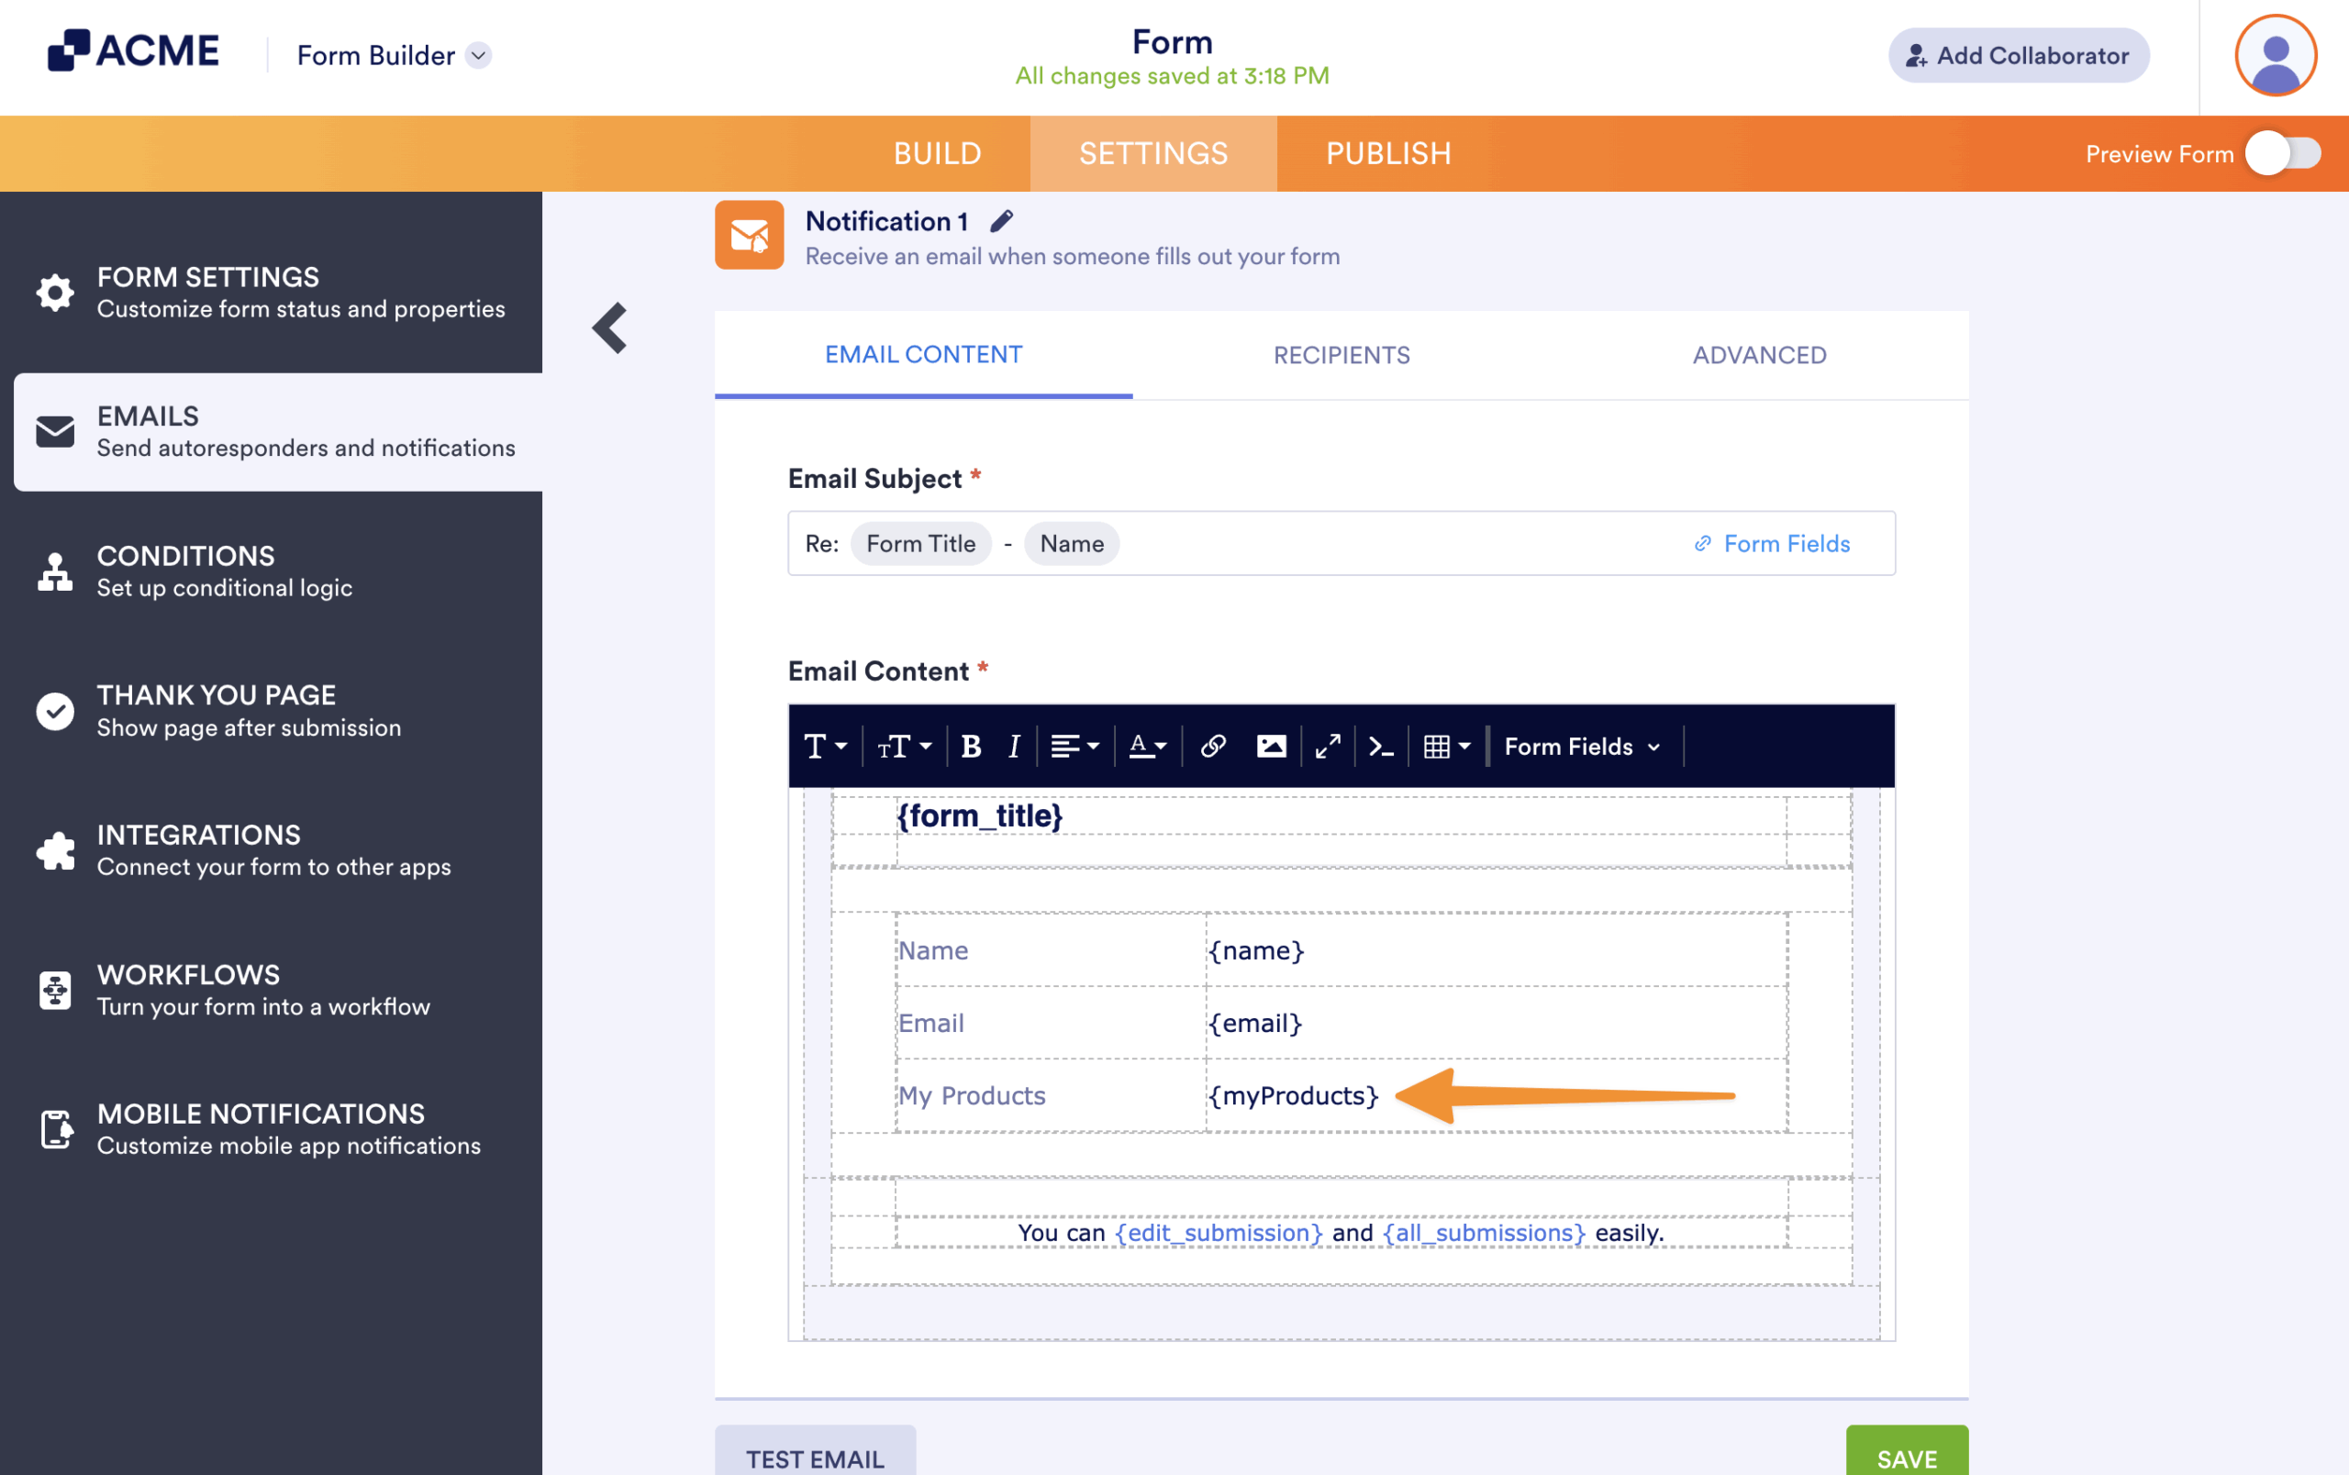Open the code view in the editor

pos(1380,746)
